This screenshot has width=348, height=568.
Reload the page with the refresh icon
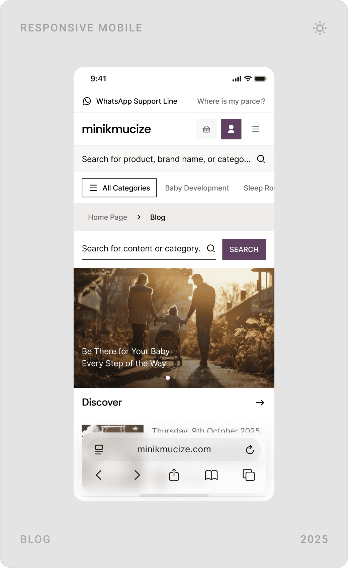point(250,450)
